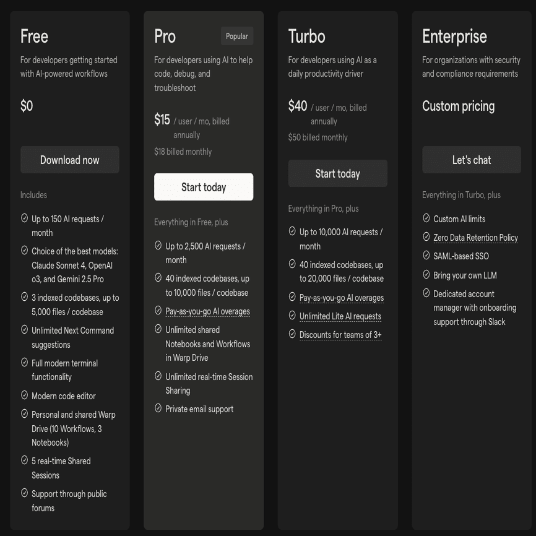Click the Discounts for teams of 3+ link
The width and height of the screenshot is (536, 536).
point(340,335)
